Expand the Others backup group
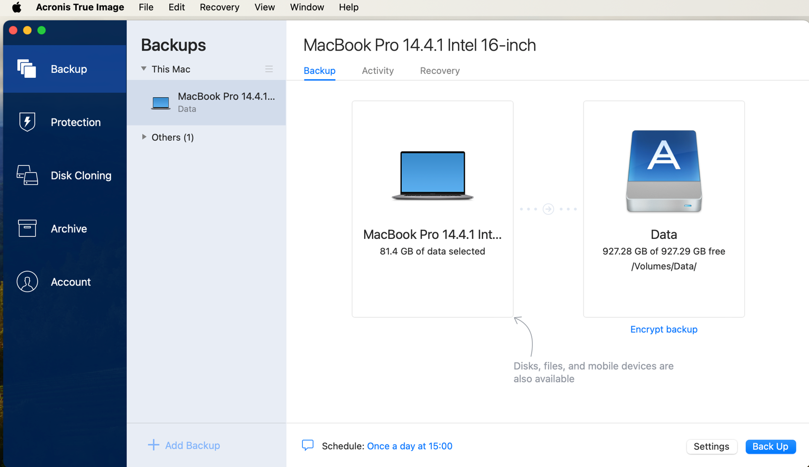The image size is (809, 467). 143,137
